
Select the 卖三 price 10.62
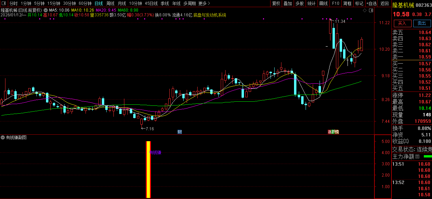(425, 45)
